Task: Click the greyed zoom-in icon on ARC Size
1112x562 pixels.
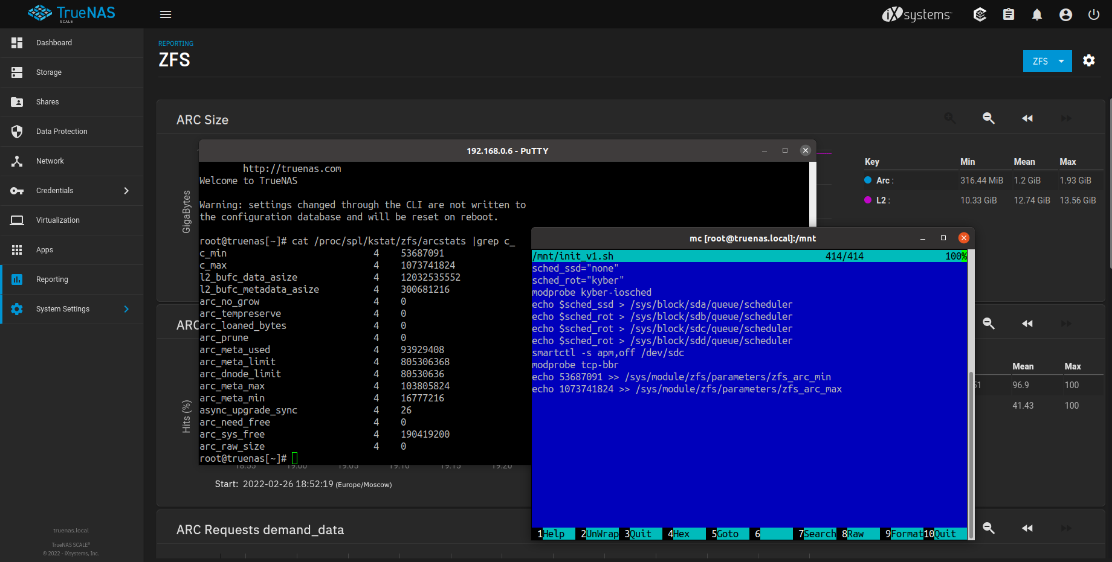Action: (x=950, y=118)
